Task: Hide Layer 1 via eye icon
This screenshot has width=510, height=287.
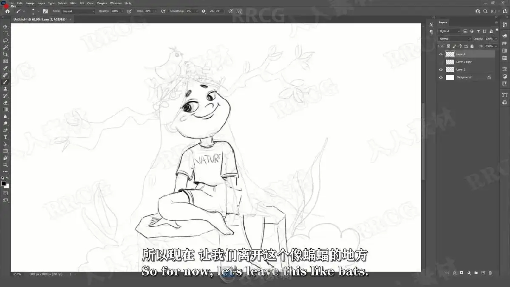Action: [441, 69]
